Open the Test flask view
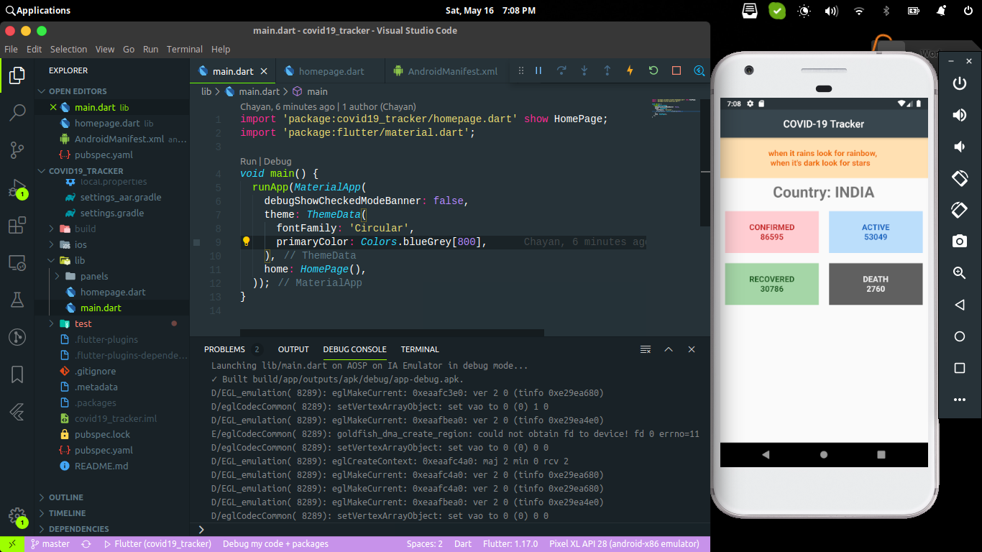Viewport: 982px width, 552px height. point(17,300)
